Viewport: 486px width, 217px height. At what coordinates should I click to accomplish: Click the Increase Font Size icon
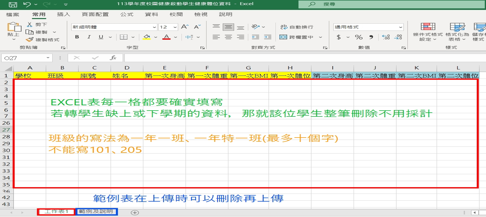tap(185, 27)
